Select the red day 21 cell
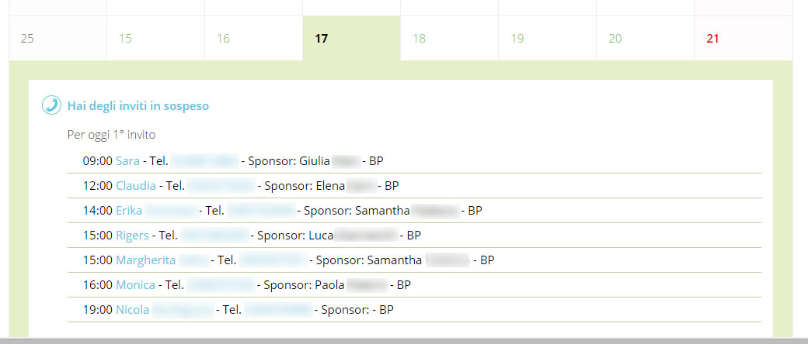This screenshot has width=808, height=344. (744, 39)
